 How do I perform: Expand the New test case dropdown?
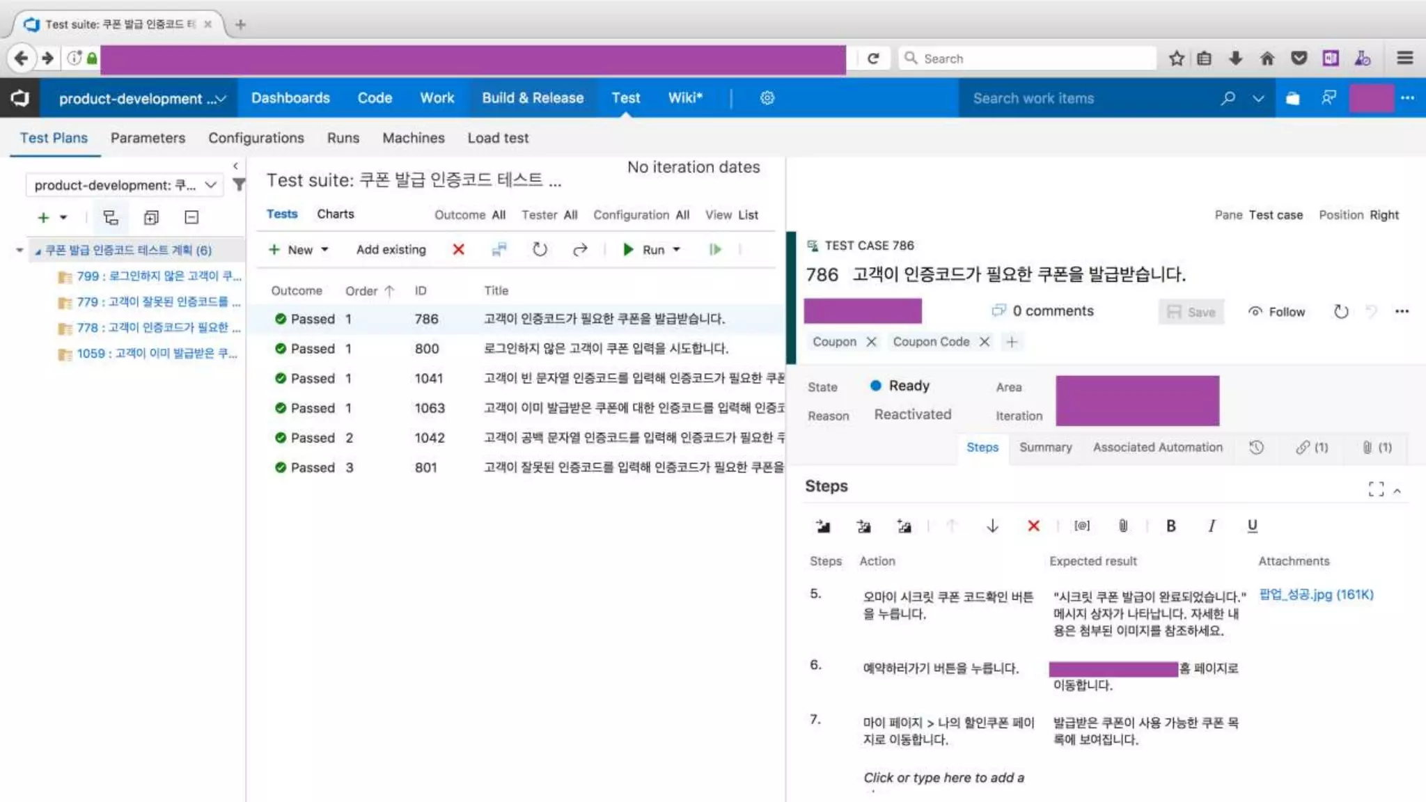[324, 249]
